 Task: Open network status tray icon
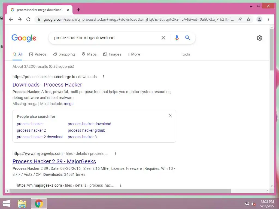point(247,204)
